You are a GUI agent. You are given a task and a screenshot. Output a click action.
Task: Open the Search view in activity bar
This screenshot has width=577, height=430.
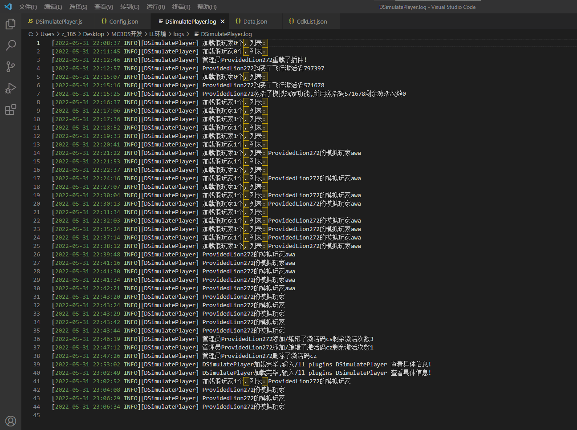[x=11, y=45]
